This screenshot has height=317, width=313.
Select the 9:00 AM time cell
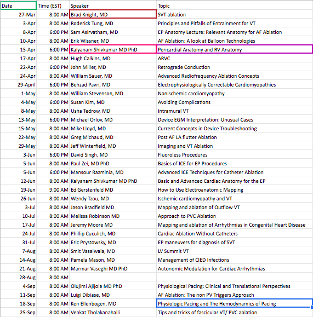53,189
